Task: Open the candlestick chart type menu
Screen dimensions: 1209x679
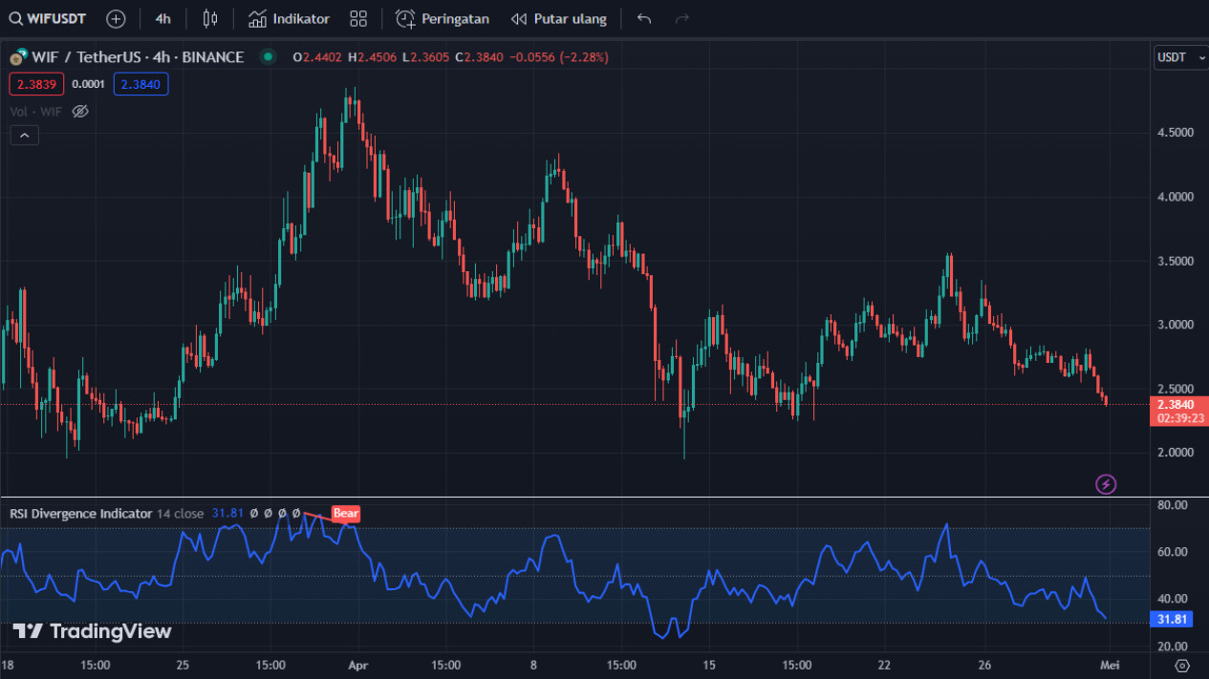Action: click(x=210, y=18)
